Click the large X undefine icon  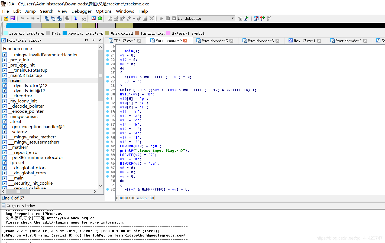152,18
